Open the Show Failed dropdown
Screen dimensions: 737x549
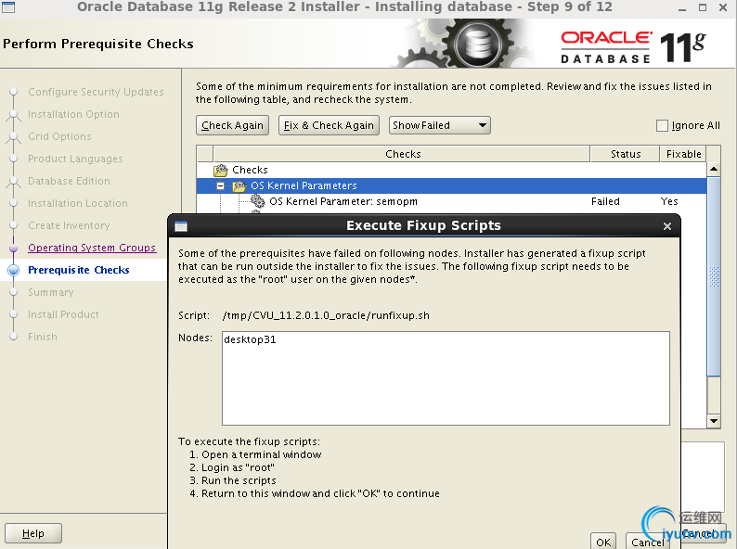(x=439, y=125)
